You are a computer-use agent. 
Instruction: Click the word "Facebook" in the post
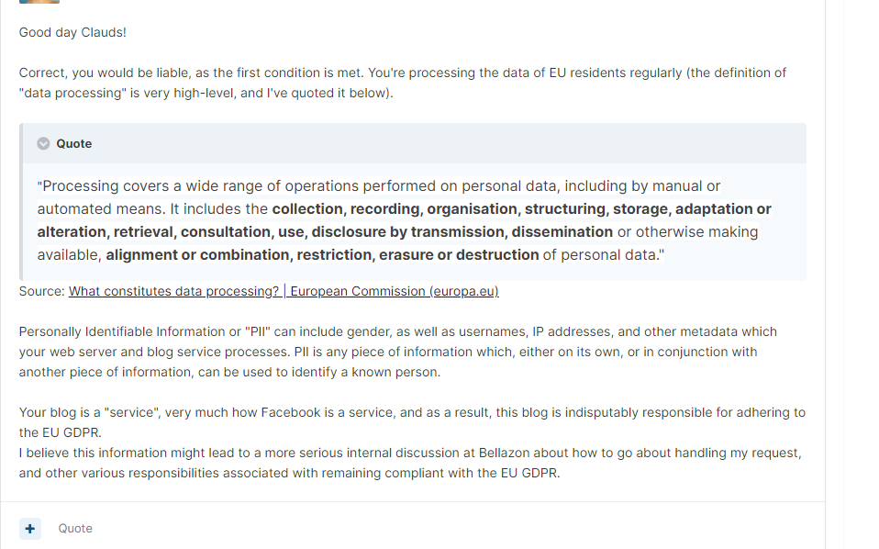(291, 412)
